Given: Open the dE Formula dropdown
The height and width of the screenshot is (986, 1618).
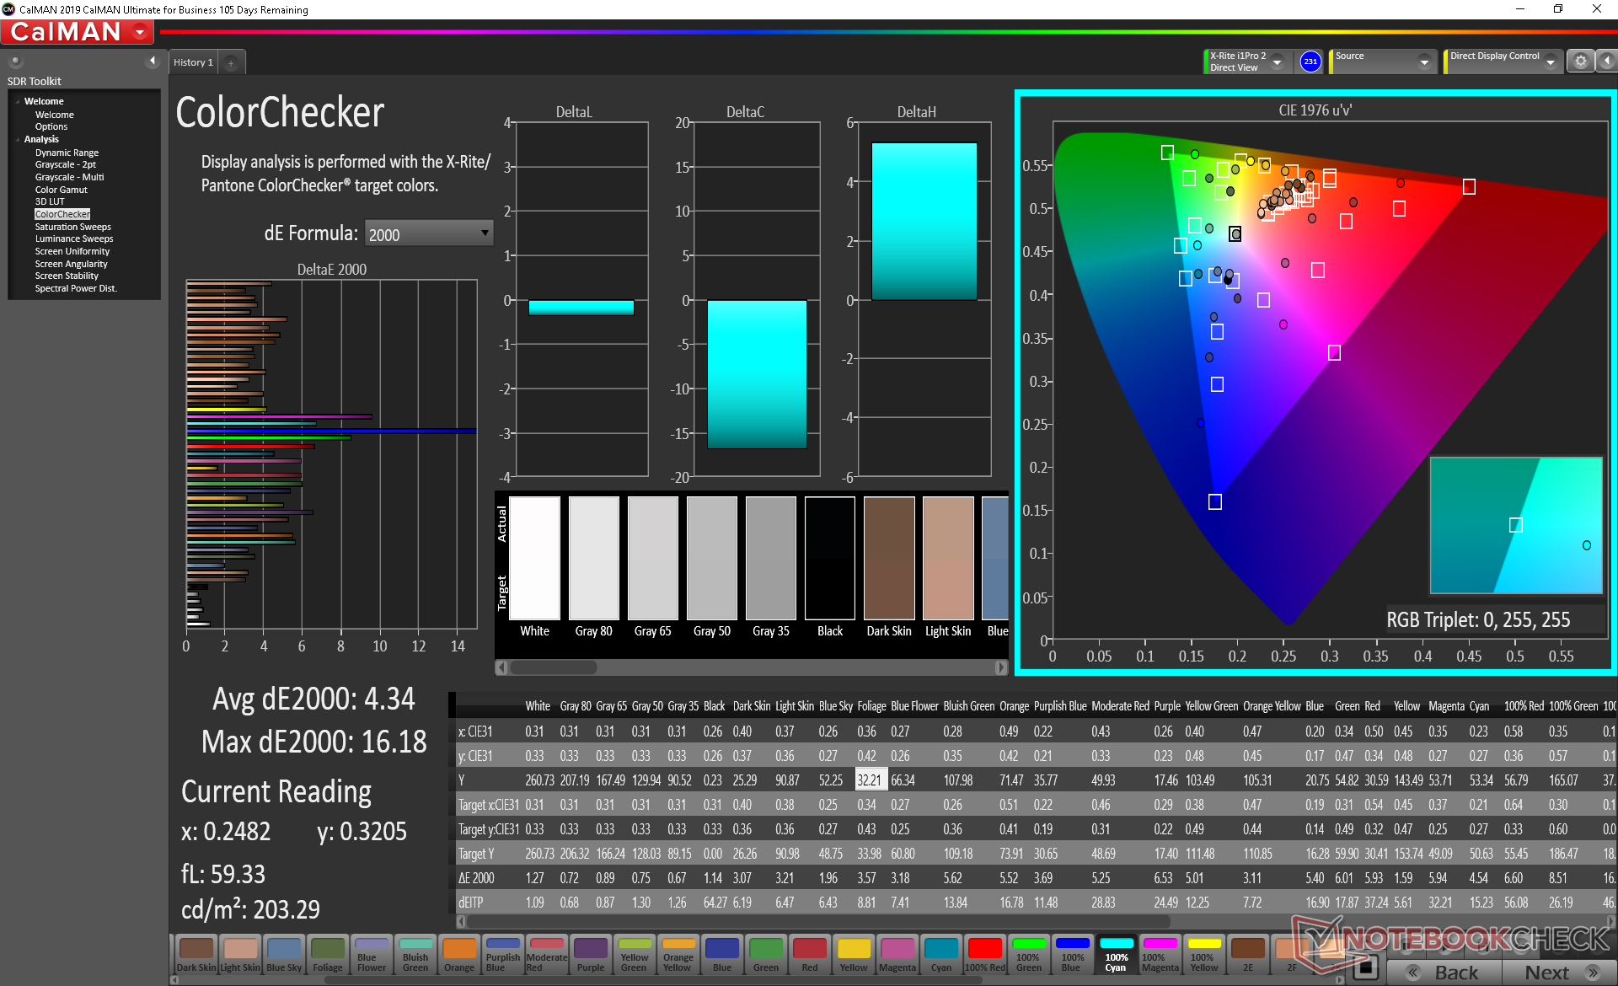Looking at the screenshot, I should click(429, 233).
